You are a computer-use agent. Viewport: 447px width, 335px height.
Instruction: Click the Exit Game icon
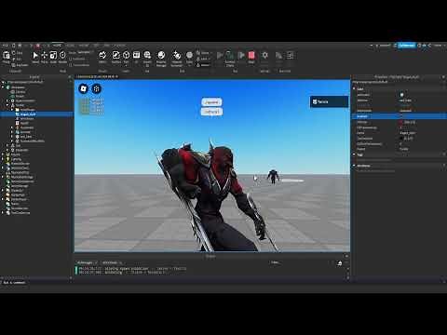click(290, 55)
